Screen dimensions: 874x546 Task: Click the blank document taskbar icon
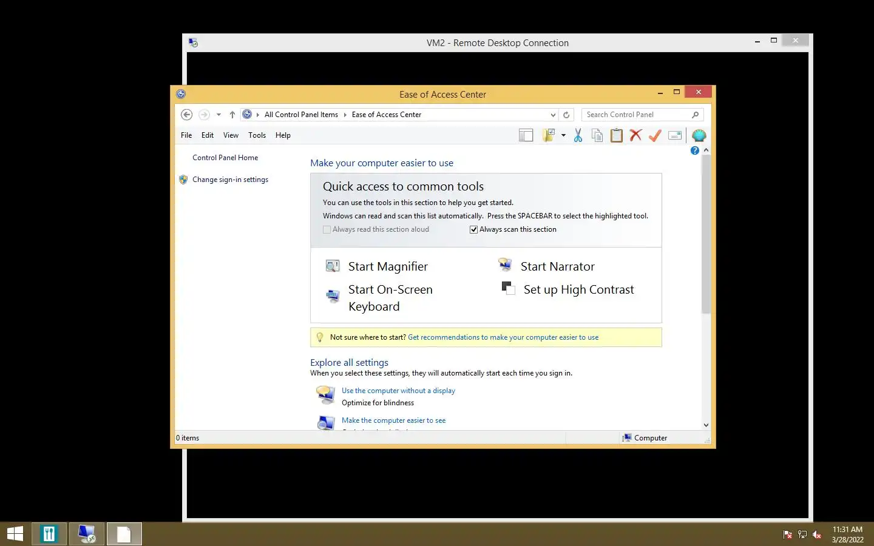tap(124, 534)
